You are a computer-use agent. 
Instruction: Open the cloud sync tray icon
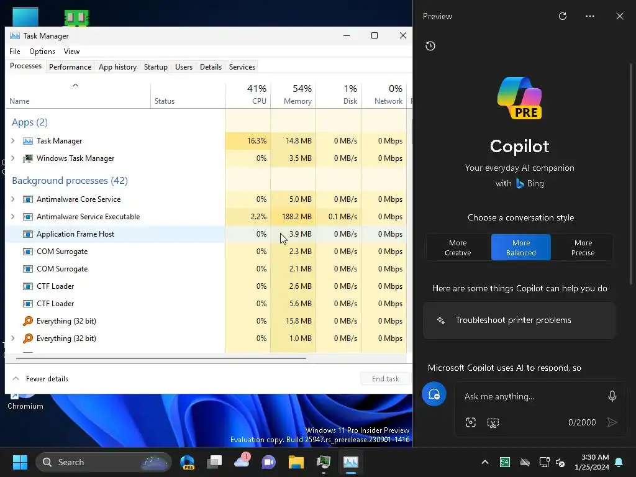pos(525,462)
